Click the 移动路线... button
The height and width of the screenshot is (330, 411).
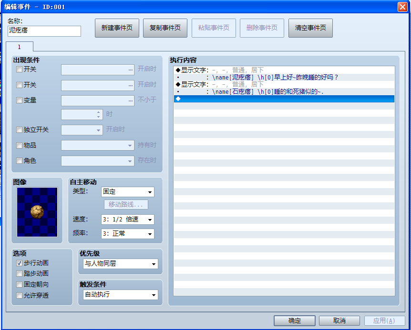(x=126, y=205)
